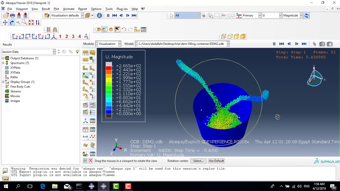340x191 pixels.
Task: Choose the Box Zoom tool
Action: (24, 23)
